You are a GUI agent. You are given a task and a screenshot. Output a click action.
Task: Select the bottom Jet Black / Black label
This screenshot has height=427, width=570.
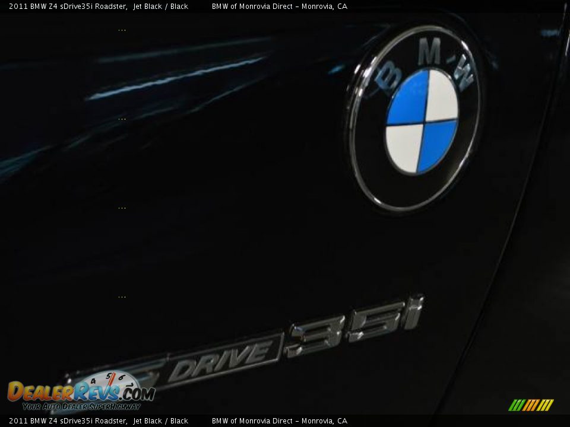pyautogui.click(x=161, y=420)
